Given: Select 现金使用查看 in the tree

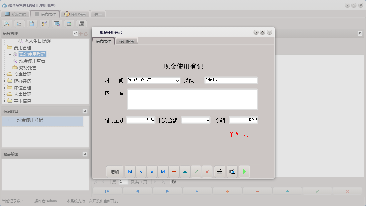Looking at the screenshot, I should tap(33, 61).
